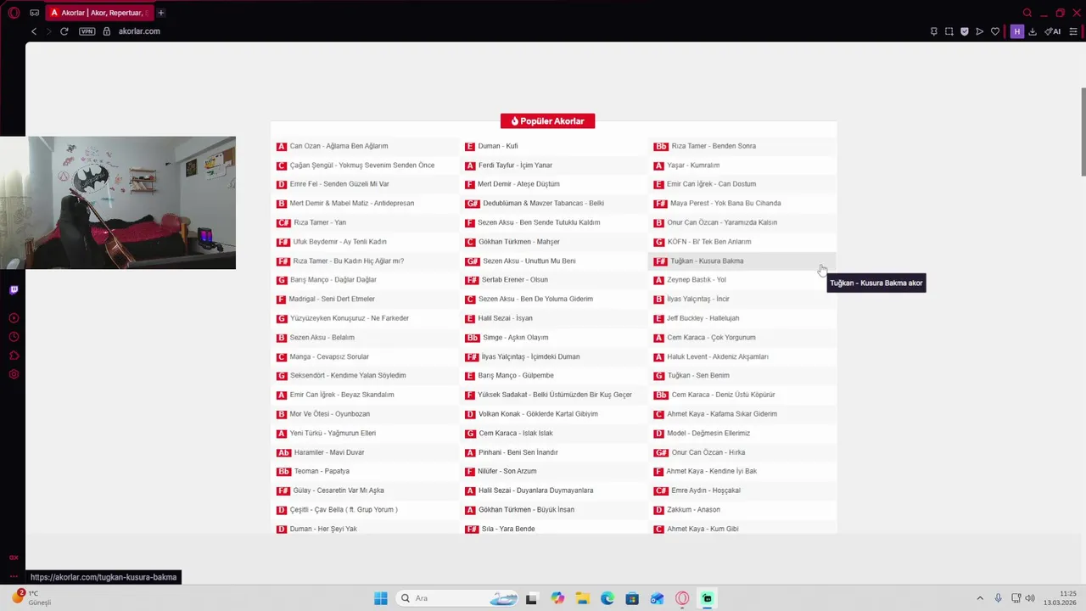1086x611 pixels.
Task: Open the Flow send icon
Action: point(980,31)
